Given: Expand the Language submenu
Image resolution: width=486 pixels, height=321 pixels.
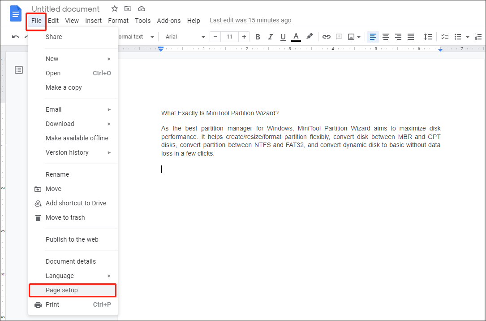Looking at the screenshot, I should point(73,276).
